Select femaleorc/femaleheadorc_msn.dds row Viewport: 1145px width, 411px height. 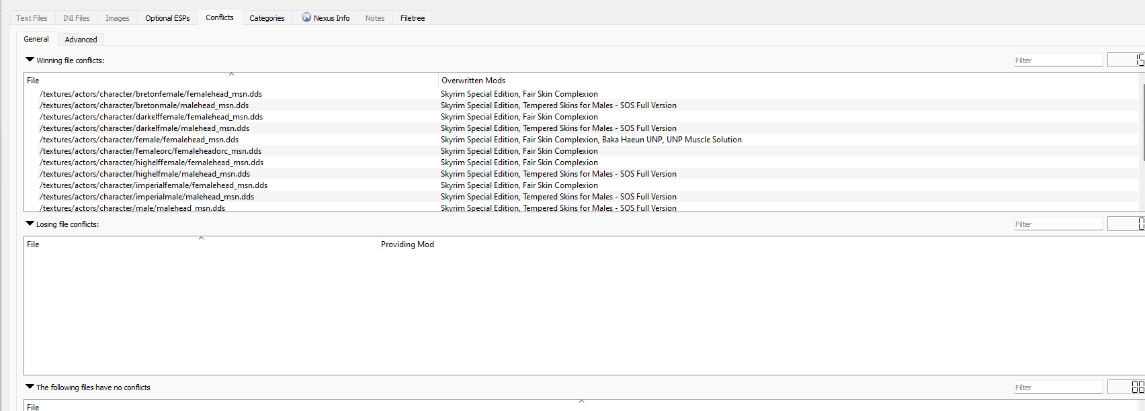pos(581,151)
